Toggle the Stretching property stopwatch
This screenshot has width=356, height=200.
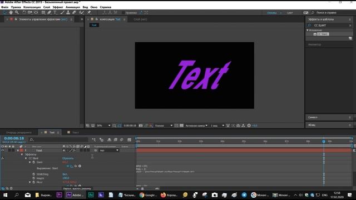click(x=34, y=174)
